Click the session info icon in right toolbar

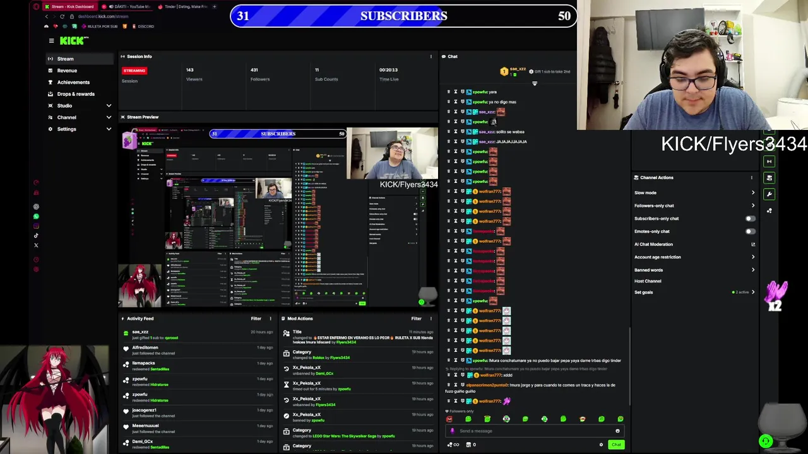tap(769, 161)
